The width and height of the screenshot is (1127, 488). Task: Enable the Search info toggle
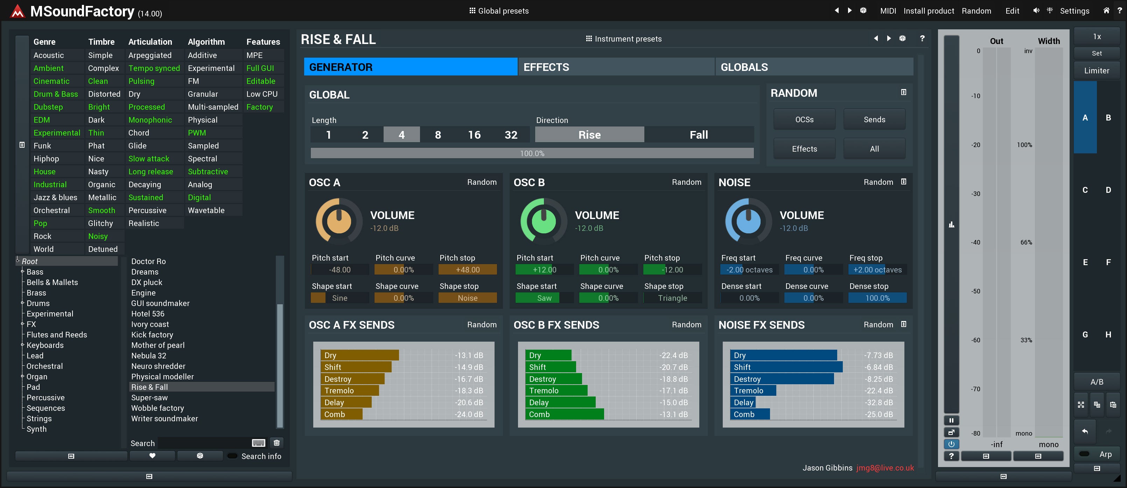pyautogui.click(x=233, y=456)
